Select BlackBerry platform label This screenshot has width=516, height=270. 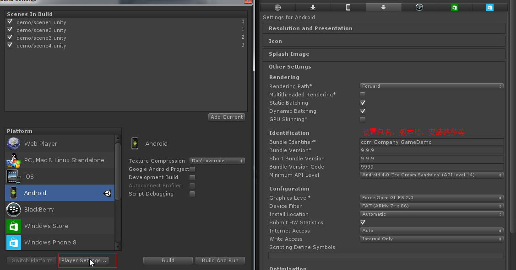tap(39, 210)
